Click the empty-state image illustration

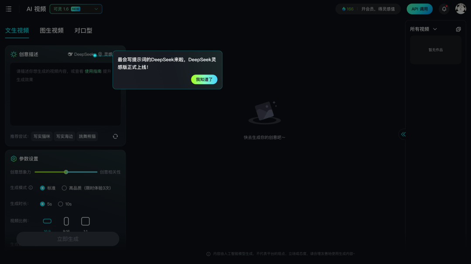[265, 113]
